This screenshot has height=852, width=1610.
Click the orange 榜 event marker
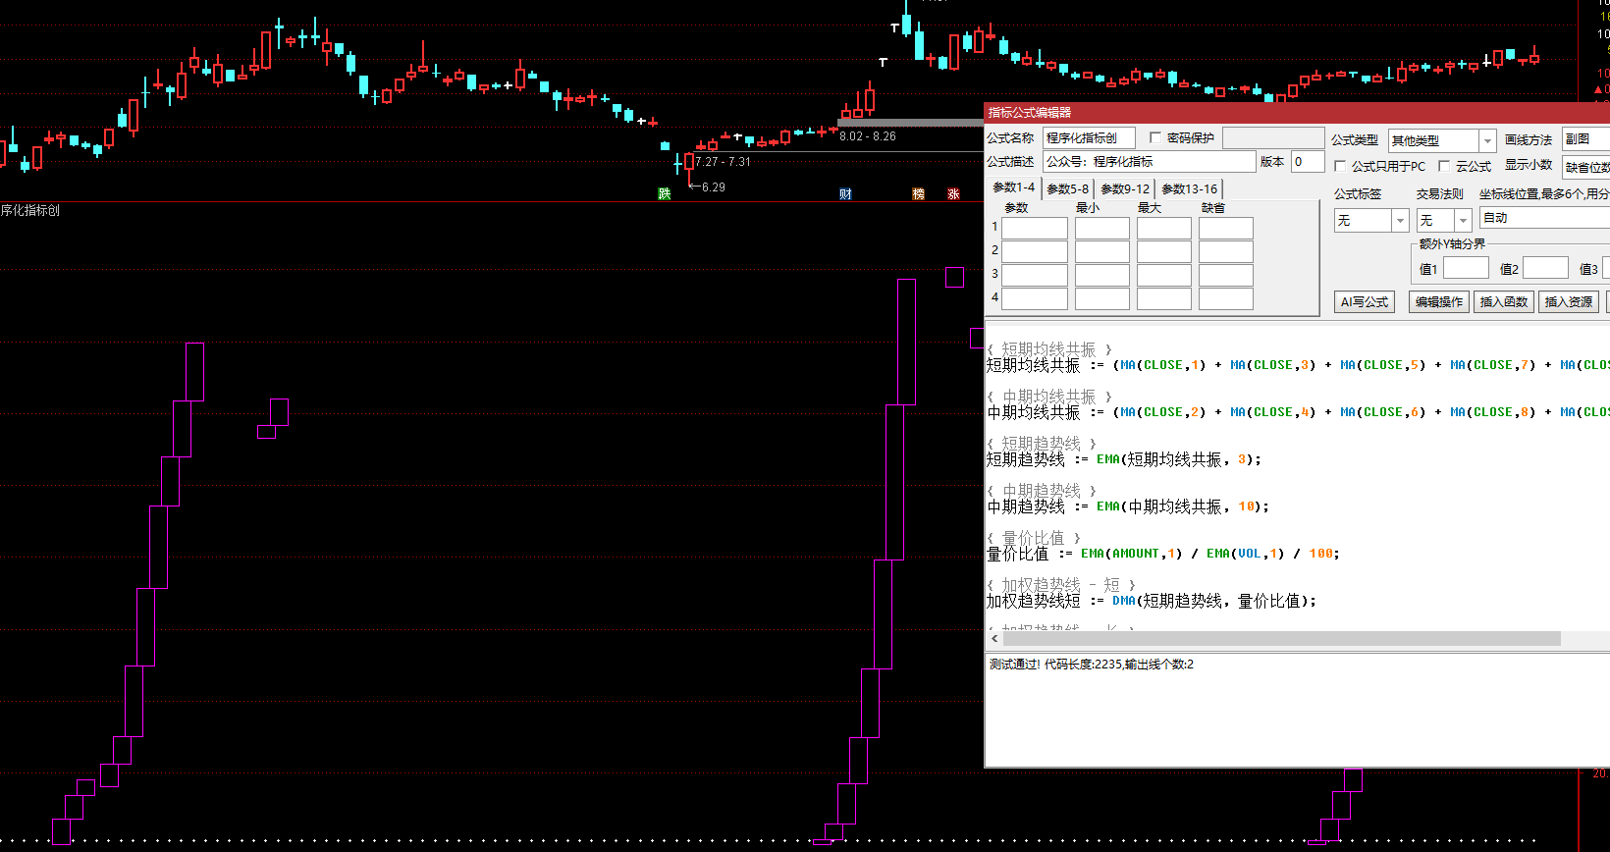coord(919,194)
